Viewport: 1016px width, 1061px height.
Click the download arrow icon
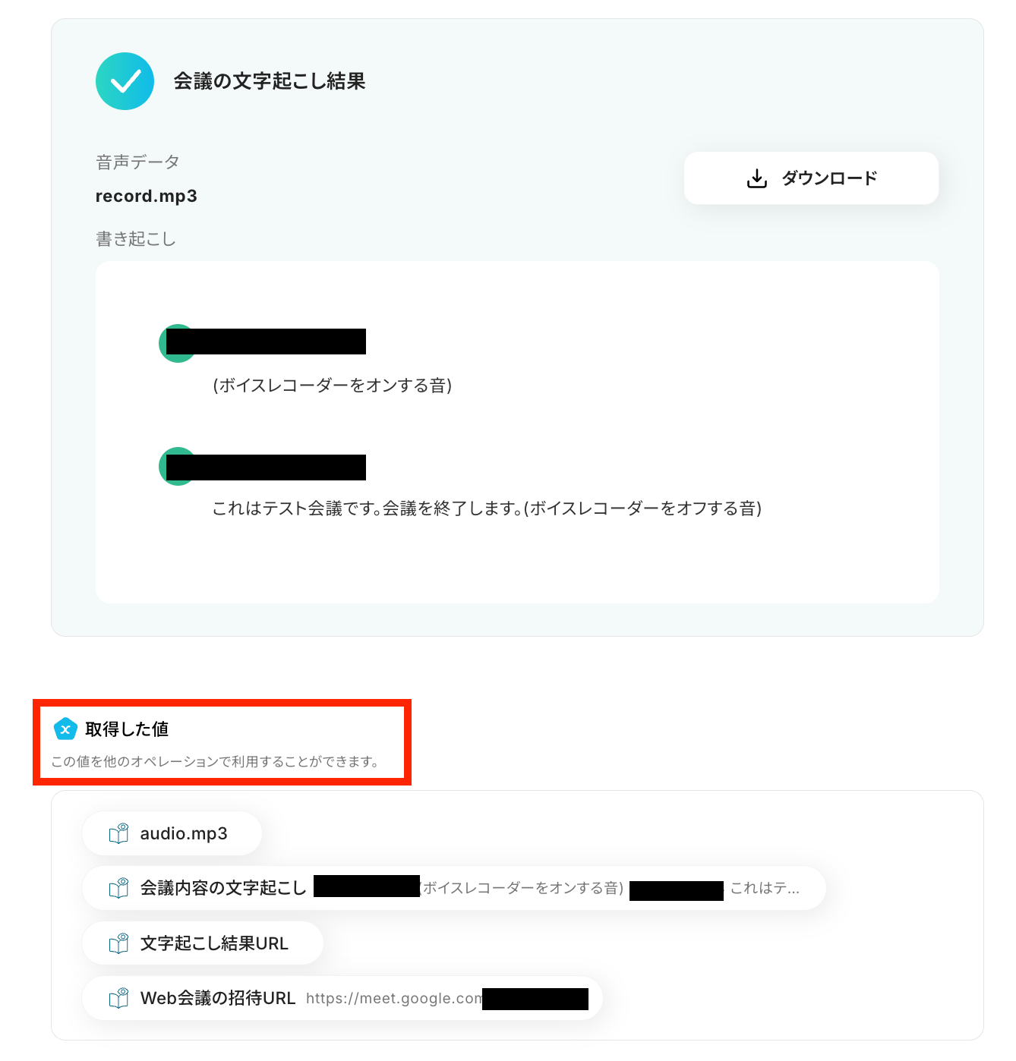[756, 178]
